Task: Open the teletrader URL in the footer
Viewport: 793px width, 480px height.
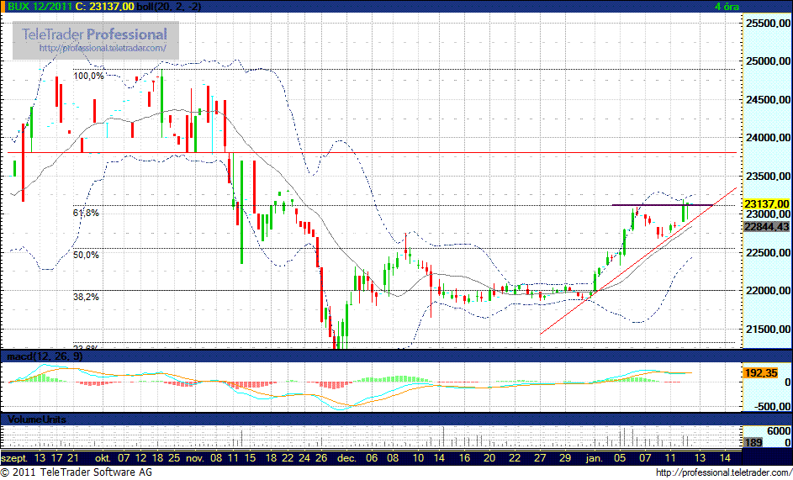Action: pyautogui.click(x=721, y=473)
